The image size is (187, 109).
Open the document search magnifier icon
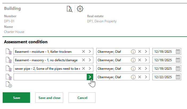[69, 9]
